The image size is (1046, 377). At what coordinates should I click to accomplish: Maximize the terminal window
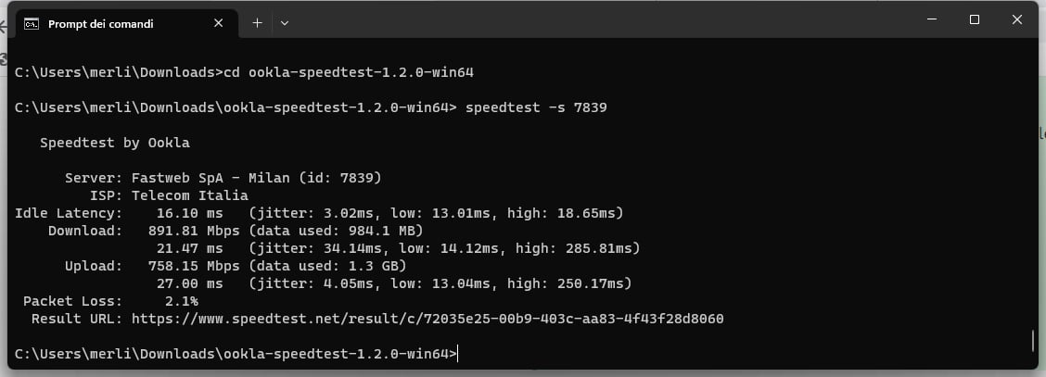pyautogui.click(x=974, y=19)
